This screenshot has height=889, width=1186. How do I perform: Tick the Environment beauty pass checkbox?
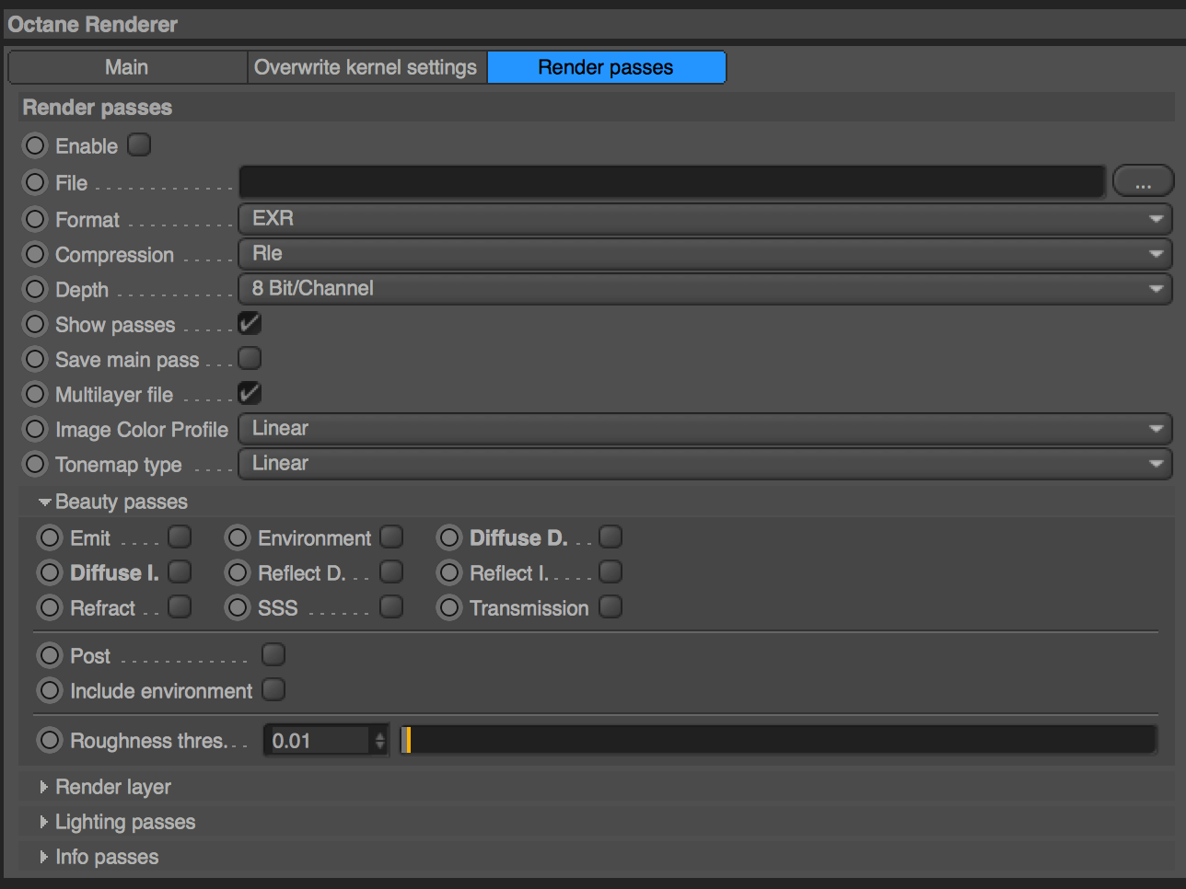coord(391,537)
